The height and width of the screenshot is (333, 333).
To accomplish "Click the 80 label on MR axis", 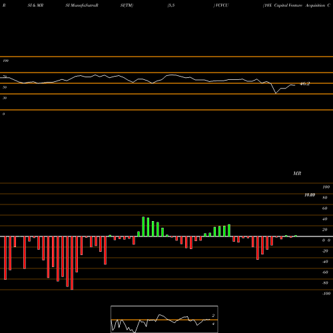I will (325, 198).
